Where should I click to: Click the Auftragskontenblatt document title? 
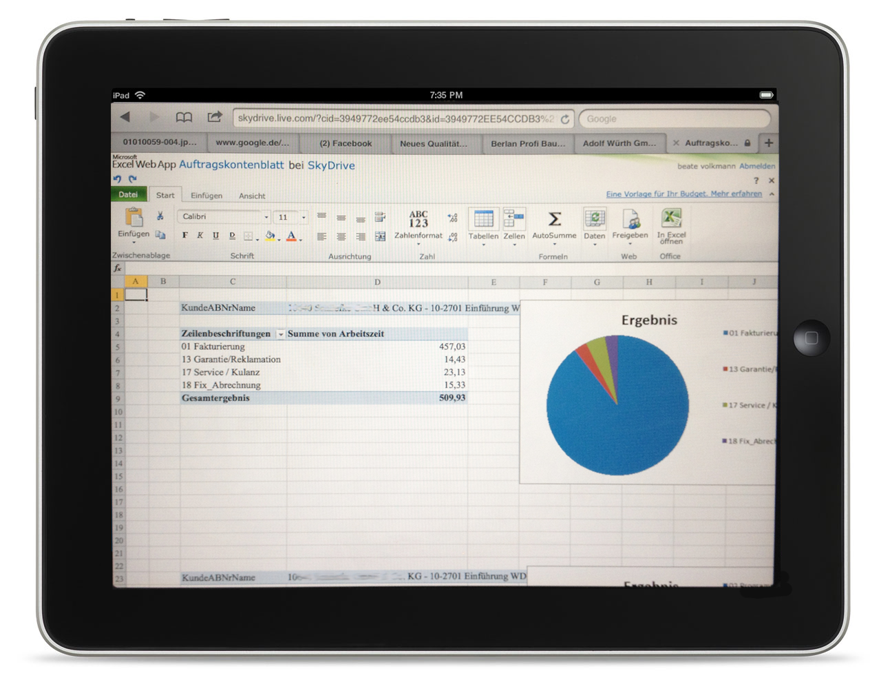(x=231, y=165)
